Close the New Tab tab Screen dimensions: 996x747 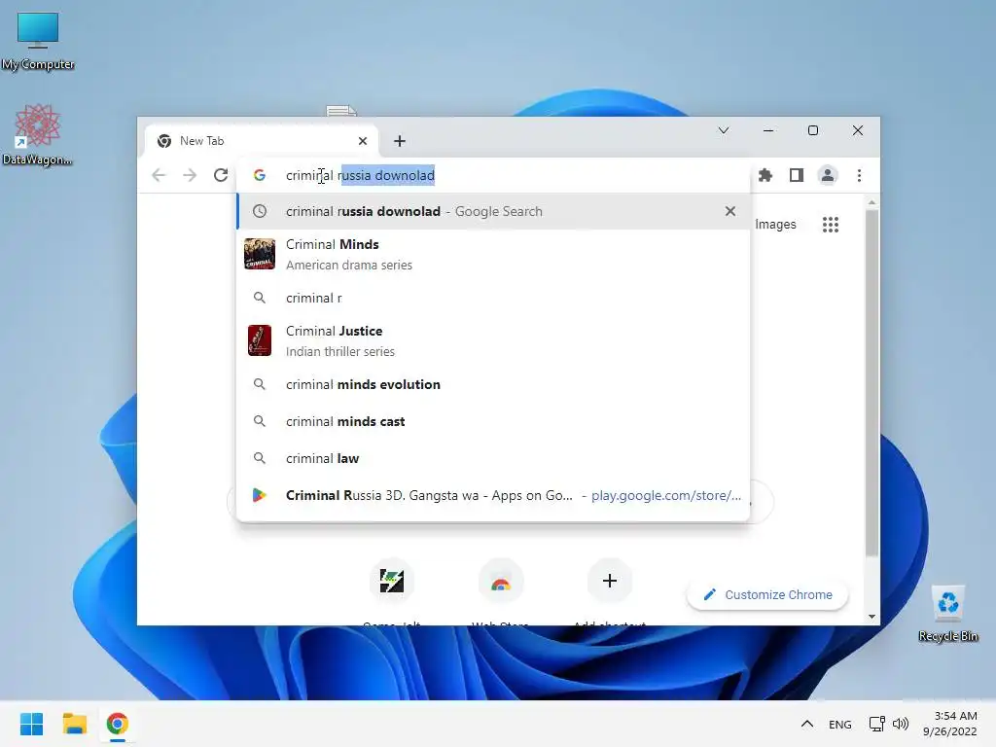[x=363, y=141]
